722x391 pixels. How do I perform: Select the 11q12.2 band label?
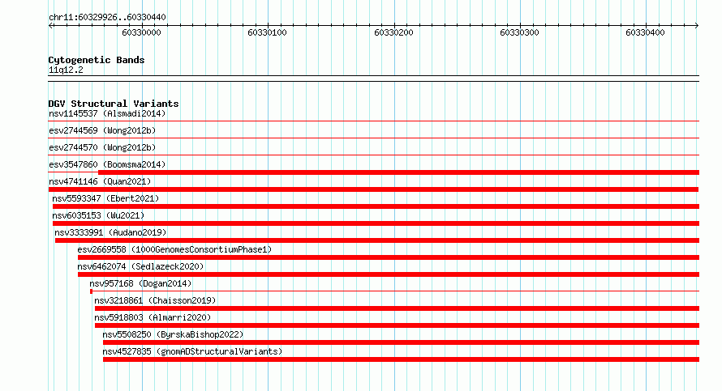(66, 70)
